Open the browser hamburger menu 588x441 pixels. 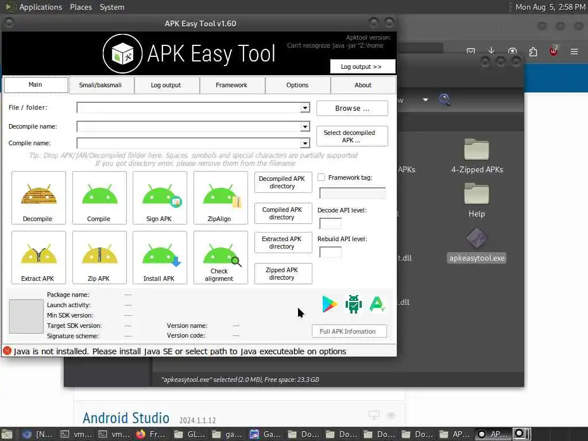click(574, 51)
